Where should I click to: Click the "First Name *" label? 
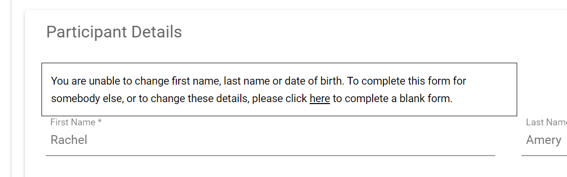pyautogui.click(x=76, y=123)
